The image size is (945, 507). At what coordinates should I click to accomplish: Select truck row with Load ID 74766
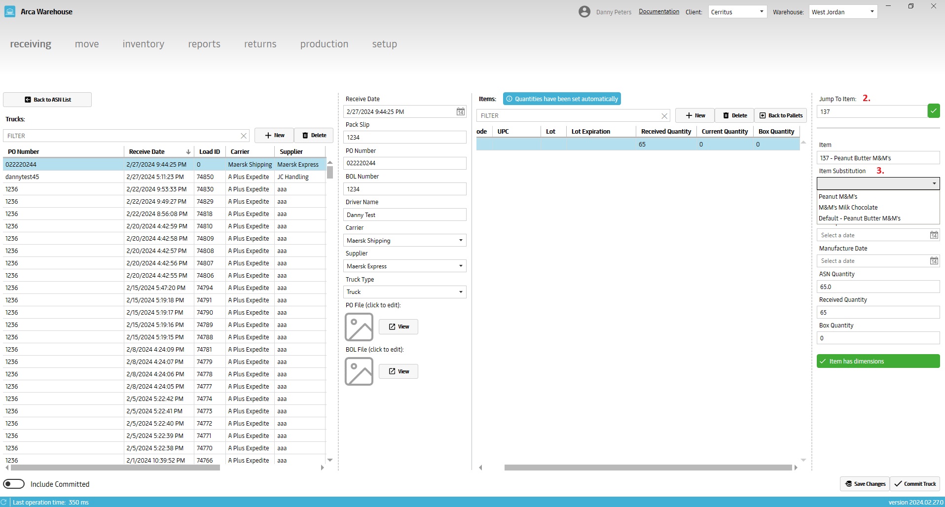click(x=164, y=460)
